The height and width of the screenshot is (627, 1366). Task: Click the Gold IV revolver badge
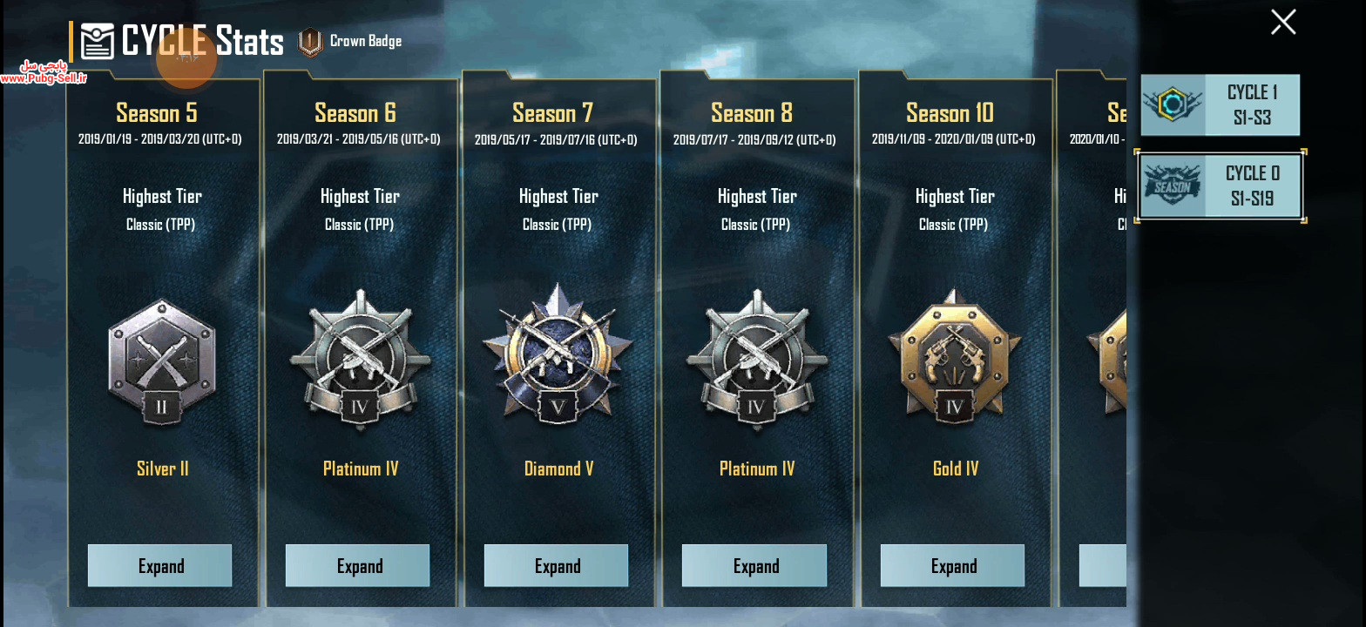[955, 357]
